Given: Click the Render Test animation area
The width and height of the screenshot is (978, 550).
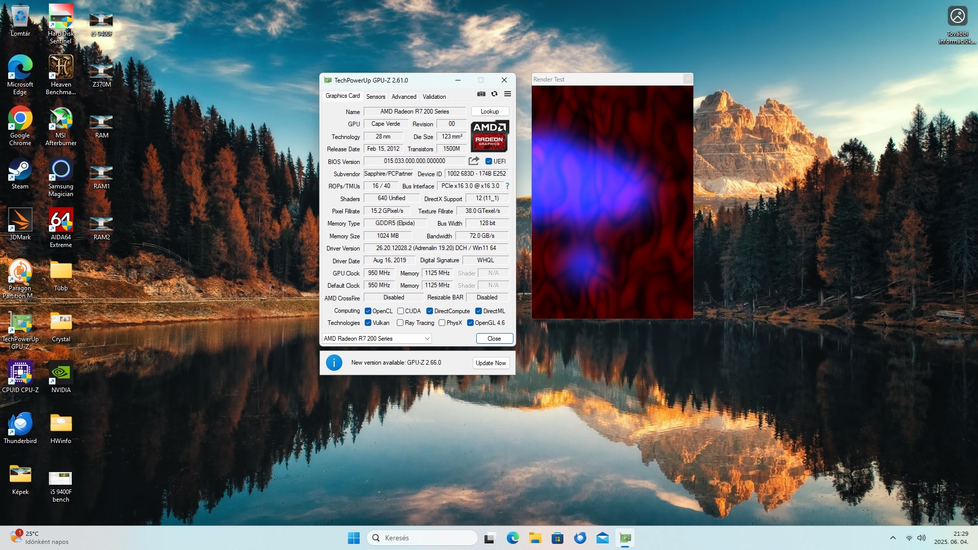Looking at the screenshot, I should (612, 202).
